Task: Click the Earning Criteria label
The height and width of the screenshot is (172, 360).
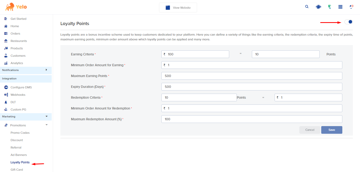Action: click(82, 54)
